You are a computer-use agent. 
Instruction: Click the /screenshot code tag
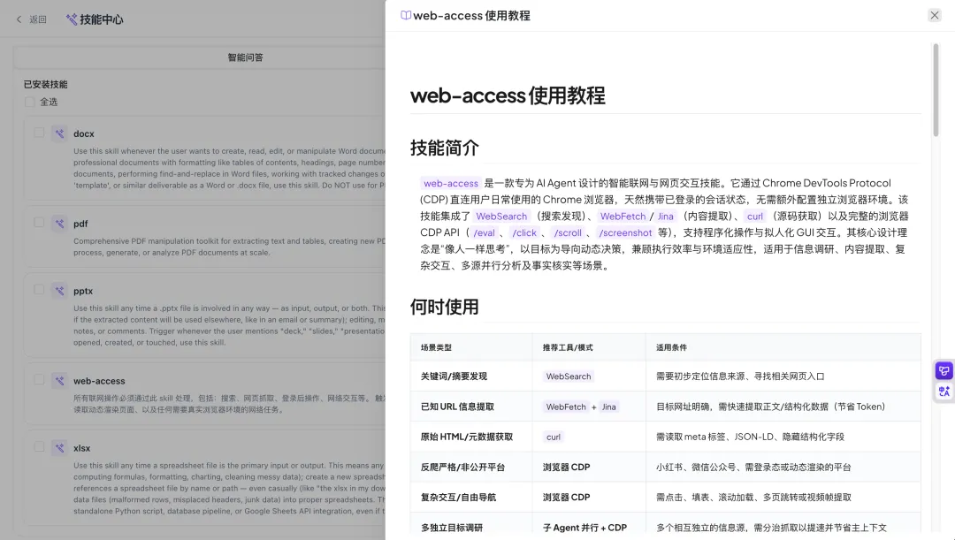click(x=625, y=232)
